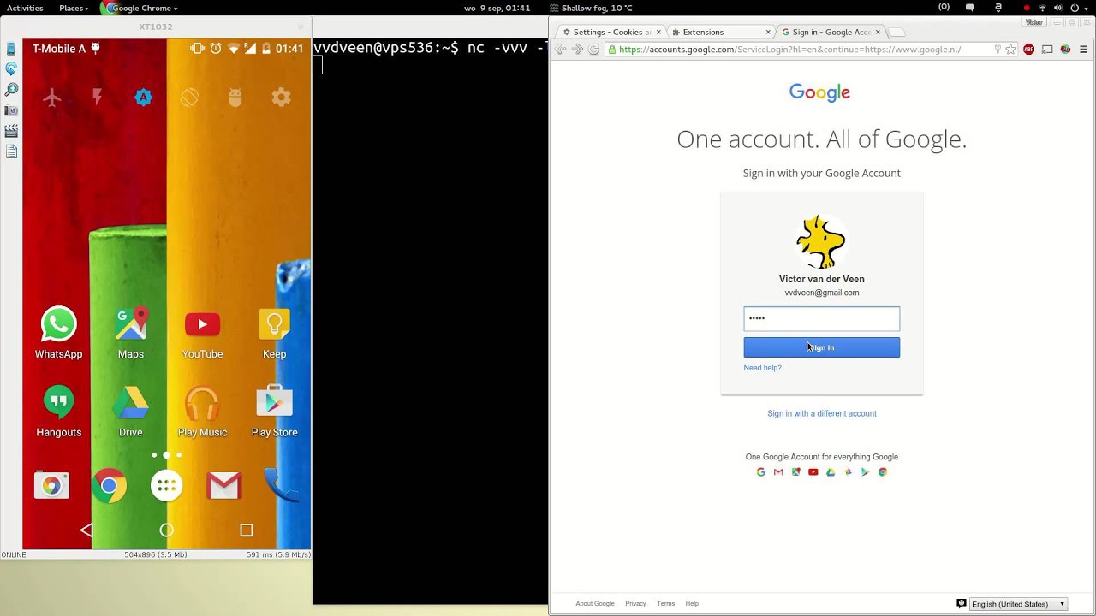1096x616 pixels.
Task: Open the English (United States) language dropdown
Action: click(x=1018, y=604)
